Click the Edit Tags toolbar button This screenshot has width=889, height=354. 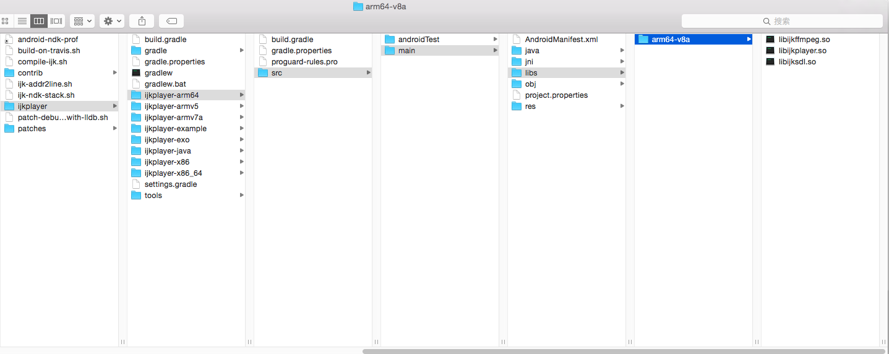(x=171, y=21)
